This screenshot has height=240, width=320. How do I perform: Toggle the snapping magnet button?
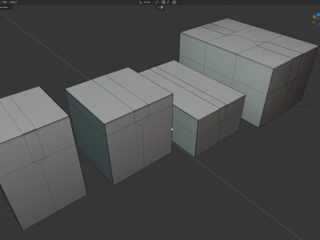[x=163, y=2]
